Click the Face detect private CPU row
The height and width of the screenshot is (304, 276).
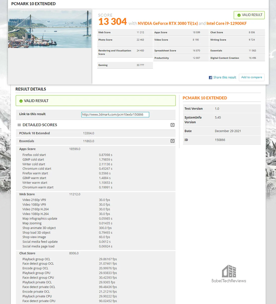(96, 301)
